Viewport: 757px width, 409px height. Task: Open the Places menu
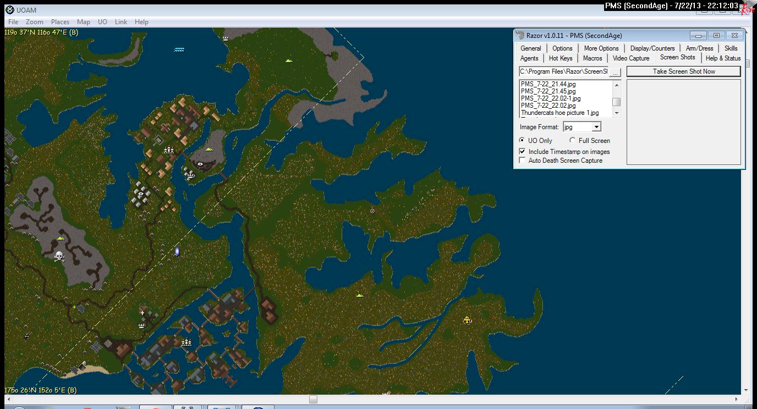tap(60, 22)
